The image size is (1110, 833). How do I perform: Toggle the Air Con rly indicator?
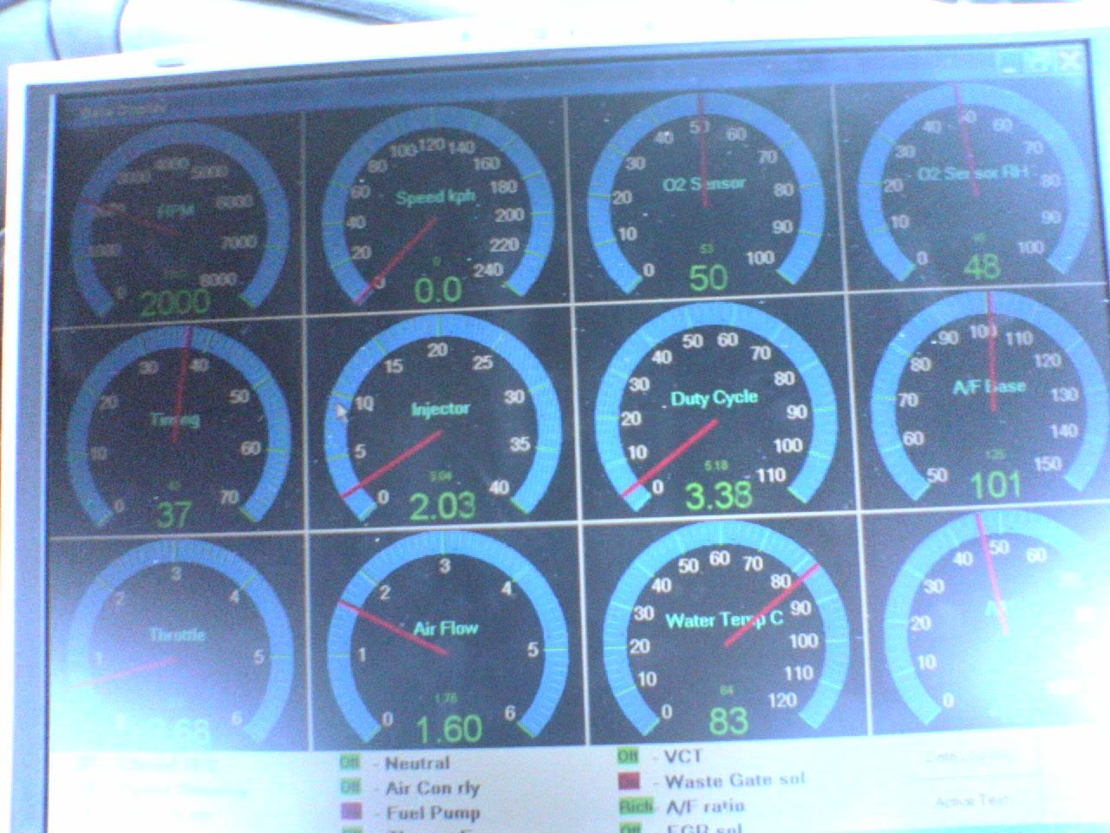(350, 788)
